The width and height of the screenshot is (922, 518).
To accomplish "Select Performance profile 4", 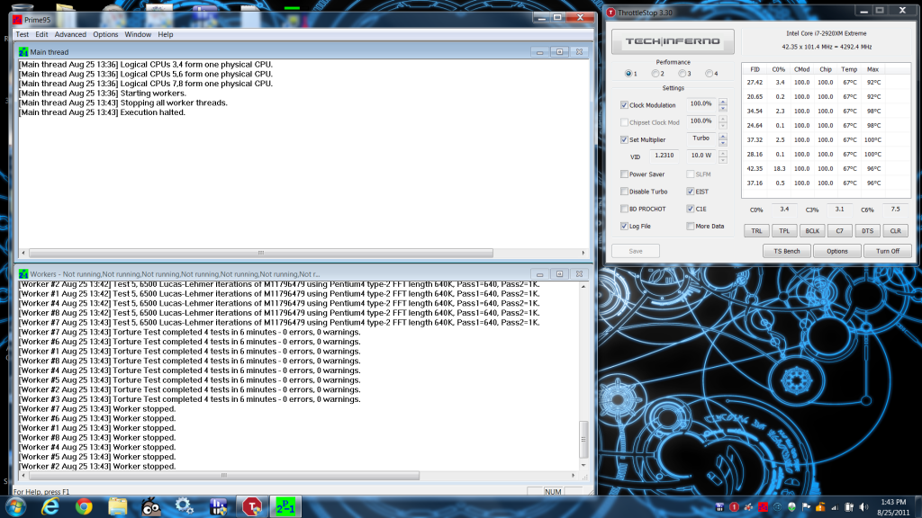I will (710, 74).
